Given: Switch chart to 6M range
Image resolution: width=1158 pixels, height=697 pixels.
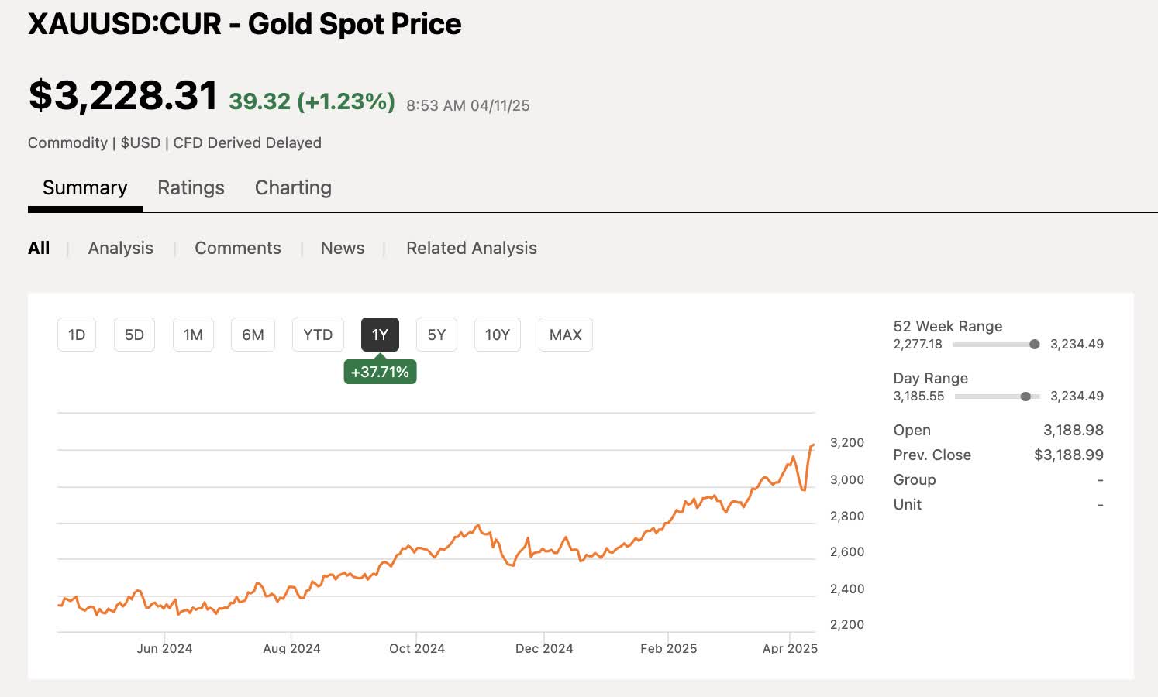Looking at the screenshot, I should [x=253, y=335].
